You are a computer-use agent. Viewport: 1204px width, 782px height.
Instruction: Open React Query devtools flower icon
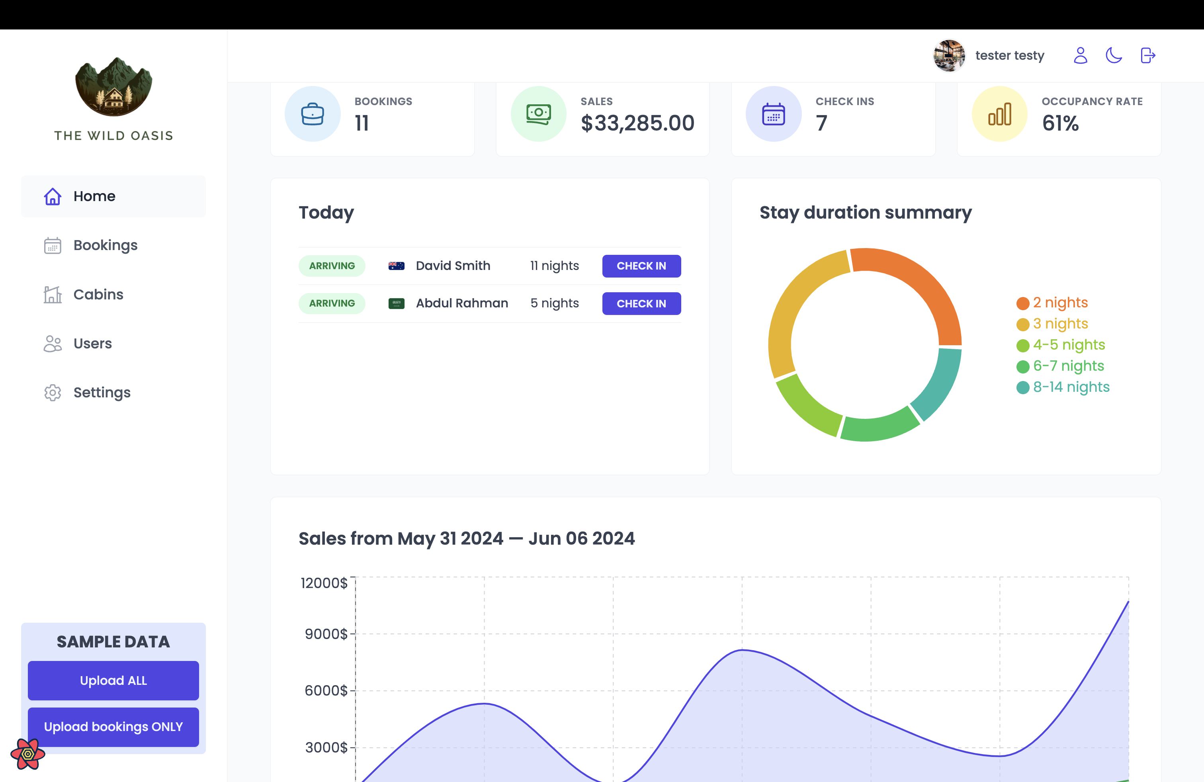[x=28, y=754]
